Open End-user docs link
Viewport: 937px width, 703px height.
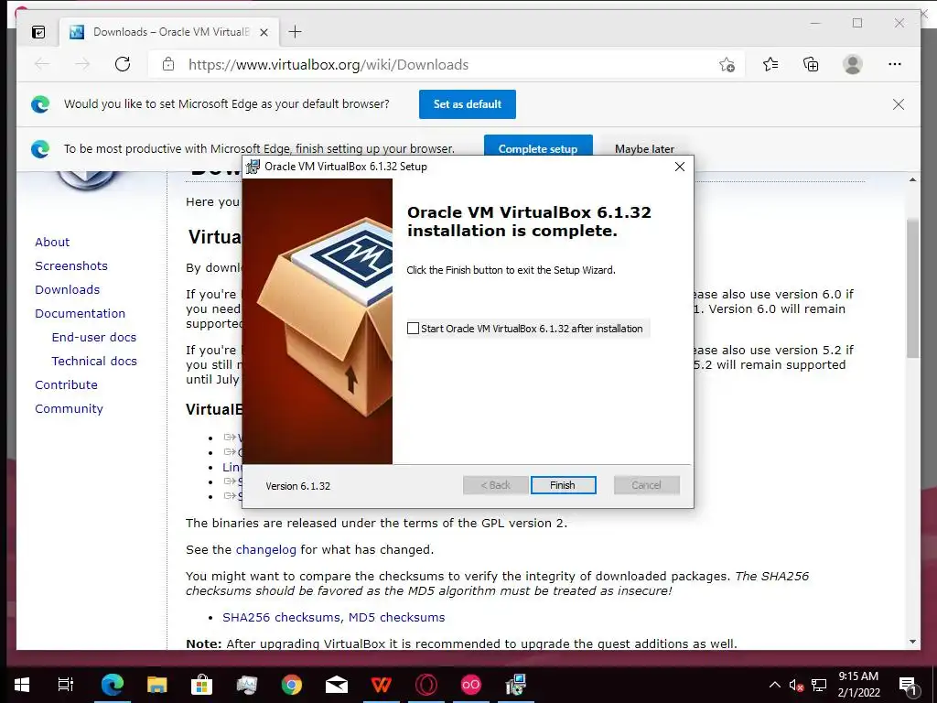94,337
